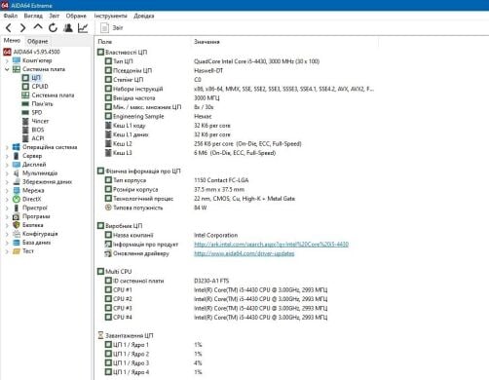The width and height of the screenshot is (489, 380).
Task: Click the Значення column header
Action: 207,42
